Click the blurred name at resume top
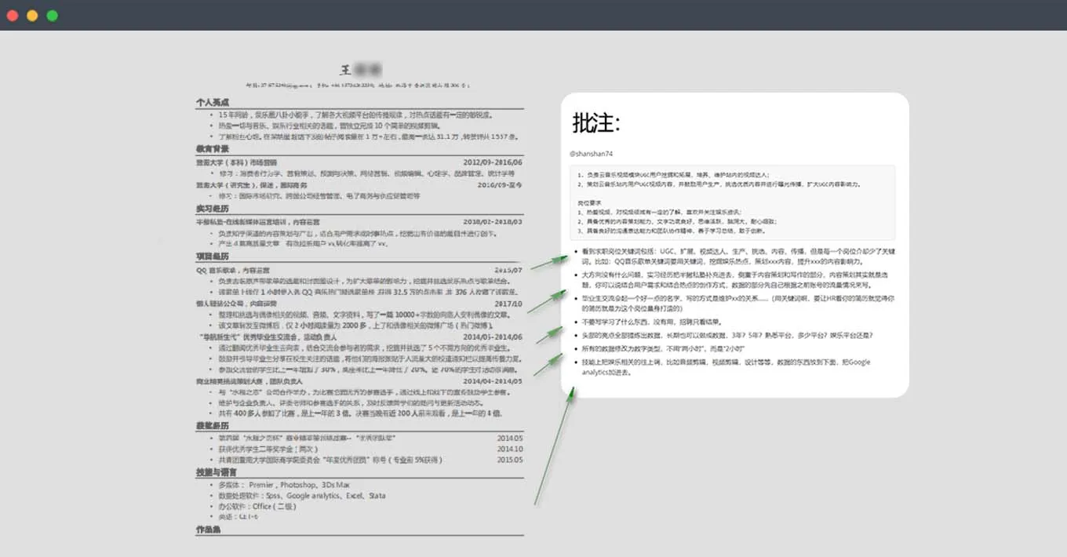The image size is (1067, 557). coord(361,69)
